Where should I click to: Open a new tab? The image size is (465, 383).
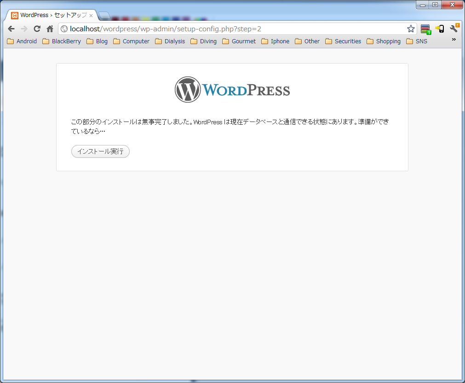pyautogui.click(x=104, y=16)
